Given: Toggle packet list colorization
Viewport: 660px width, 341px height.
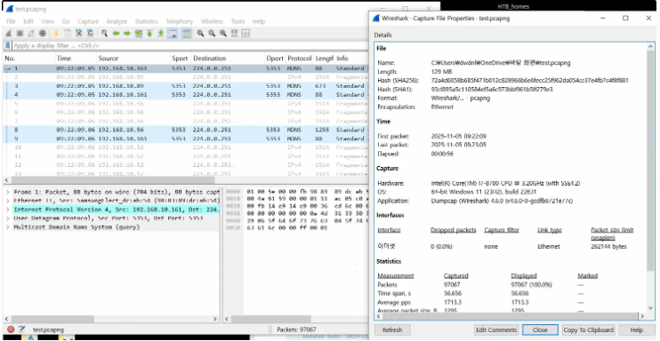Looking at the screenshot, I should 187,34.
